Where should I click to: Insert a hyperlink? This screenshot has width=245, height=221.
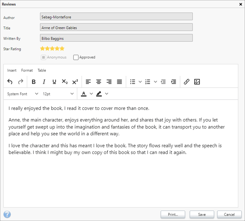point(186,82)
